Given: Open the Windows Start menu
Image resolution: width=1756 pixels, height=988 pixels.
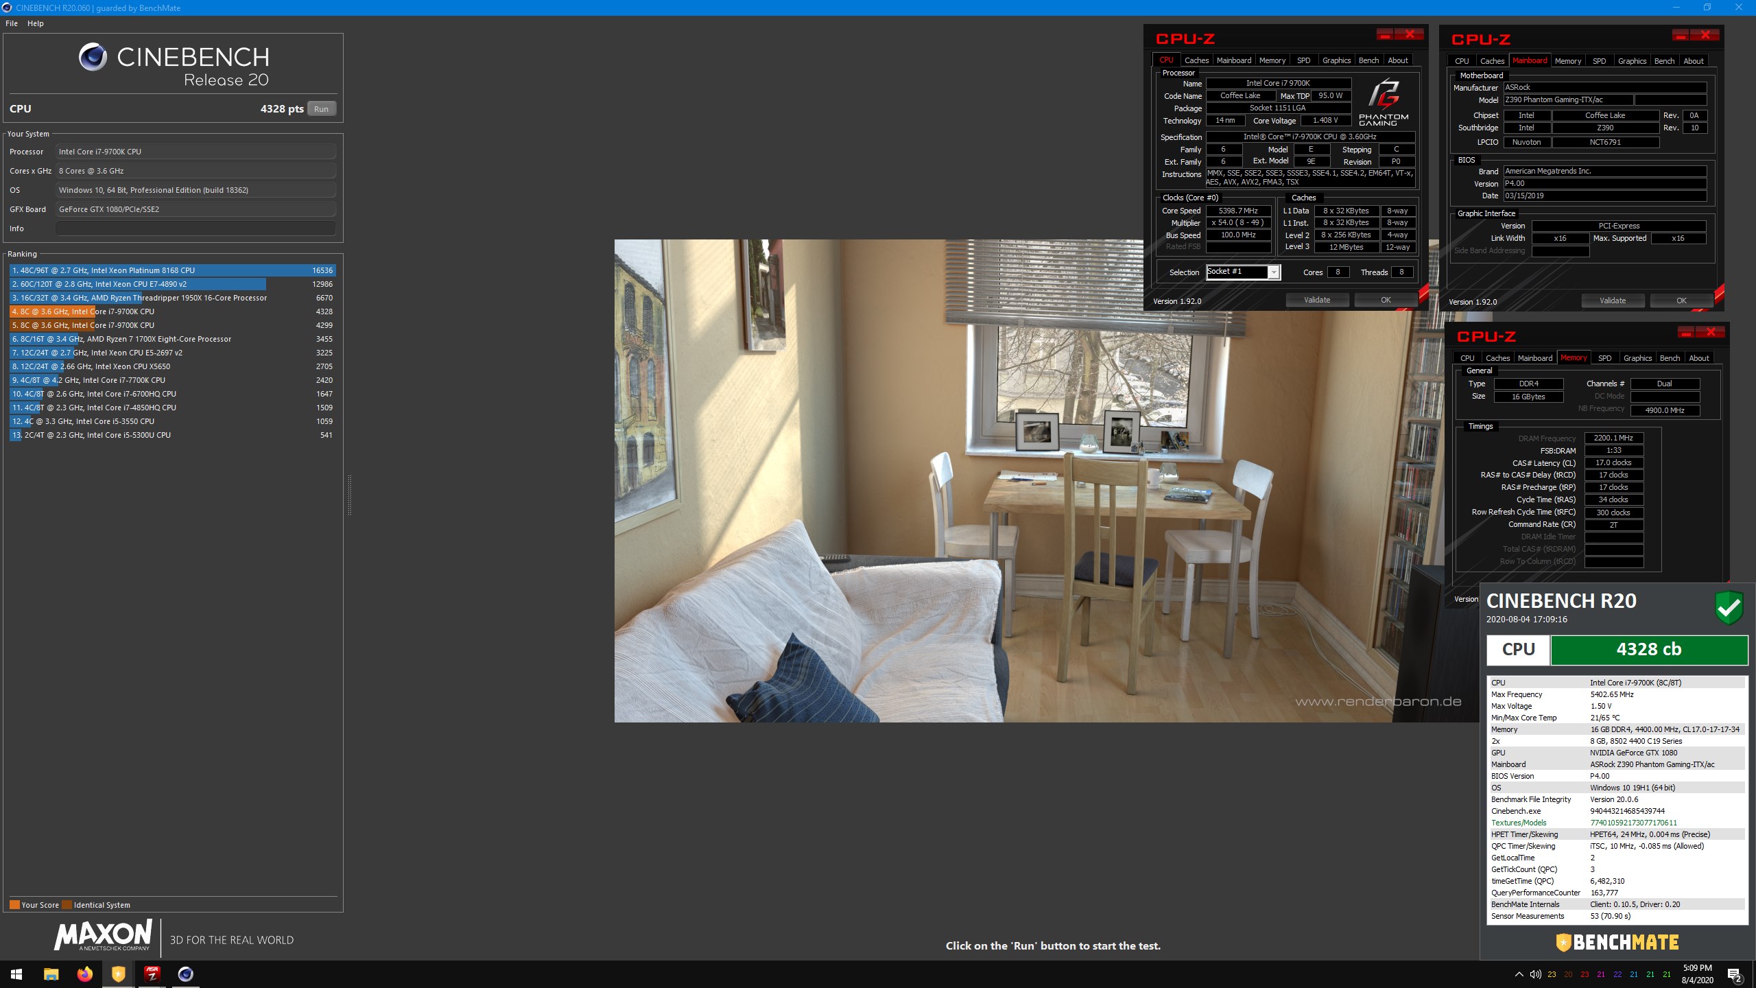Looking at the screenshot, I should point(16,974).
